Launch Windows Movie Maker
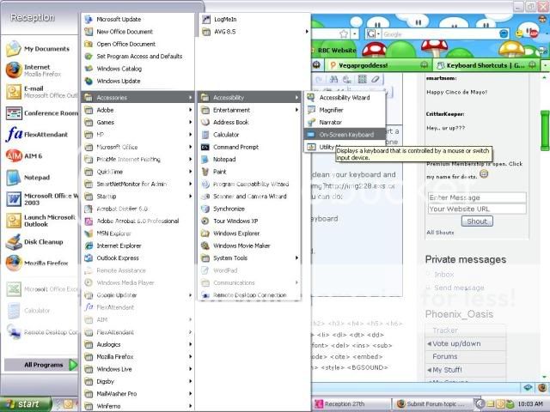Viewport: 550px width, 412px height. click(x=249, y=245)
